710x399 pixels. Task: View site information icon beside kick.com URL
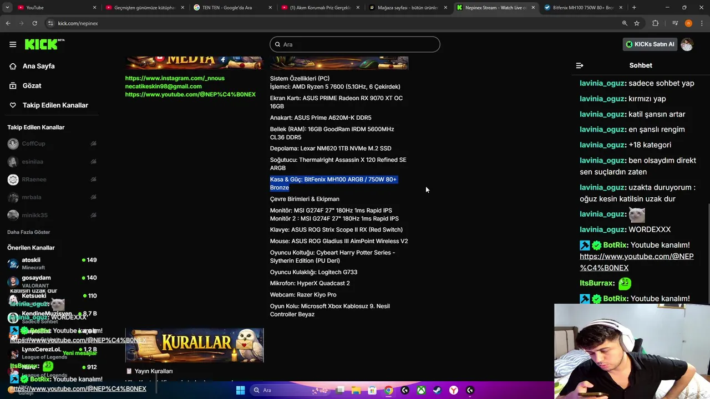coord(50,23)
